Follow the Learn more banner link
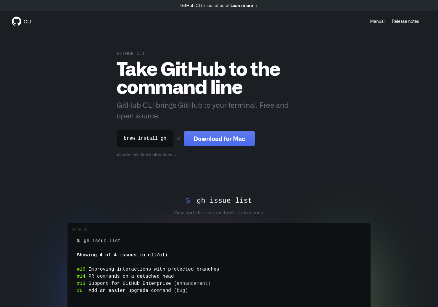The width and height of the screenshot is (438, 307). (244, 6)
